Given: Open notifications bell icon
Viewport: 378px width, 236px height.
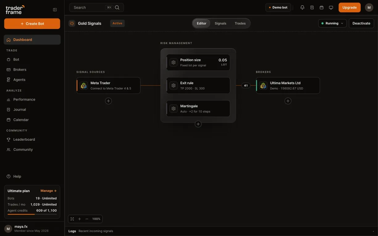Looking at the screenshot, I should (x=302, y=7).
